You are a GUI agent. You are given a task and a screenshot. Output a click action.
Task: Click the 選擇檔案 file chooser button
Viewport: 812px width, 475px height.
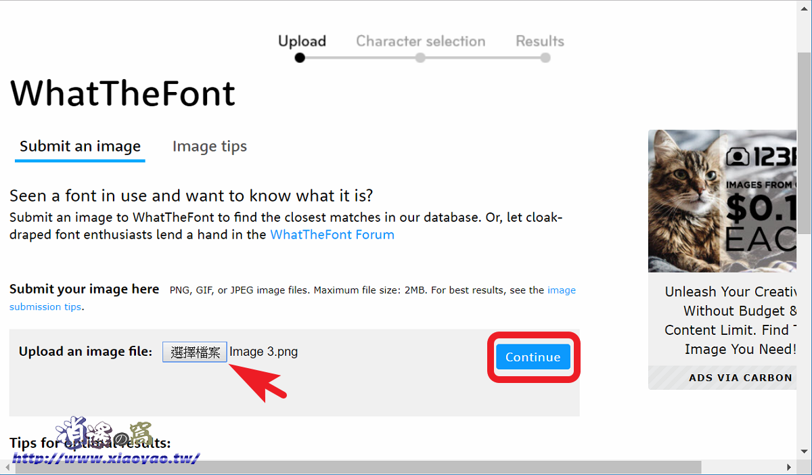[x=195, y=352]
